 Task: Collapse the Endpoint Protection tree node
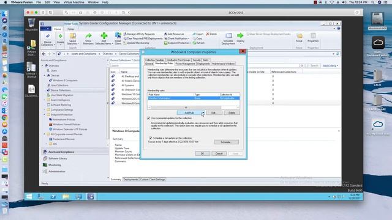pos(45,114)
